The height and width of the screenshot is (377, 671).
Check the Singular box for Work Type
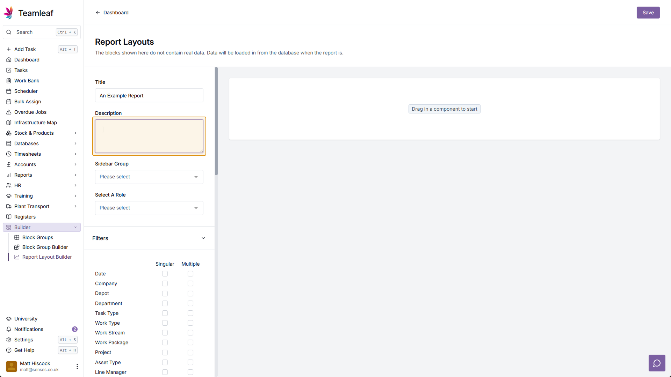pos(165,323)
